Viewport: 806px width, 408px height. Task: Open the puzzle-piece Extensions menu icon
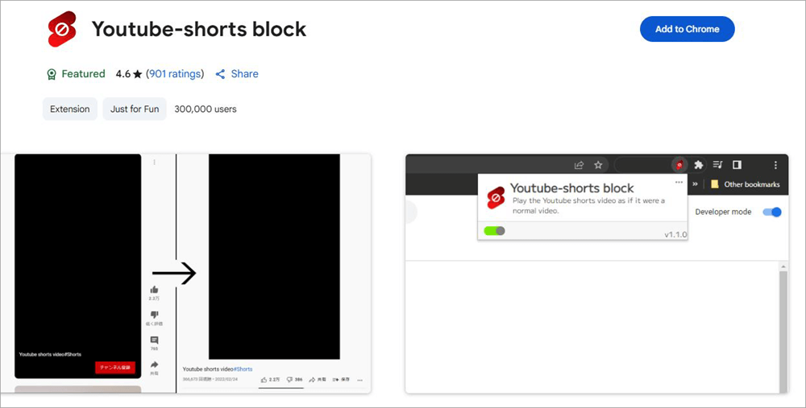pyautogui.click(x=698, y=165)
